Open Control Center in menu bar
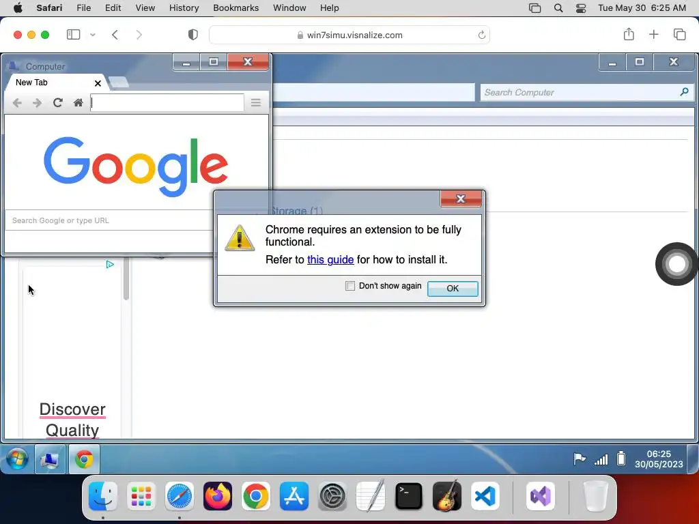The width and height of the screenshot is (699, 524). 580,8
